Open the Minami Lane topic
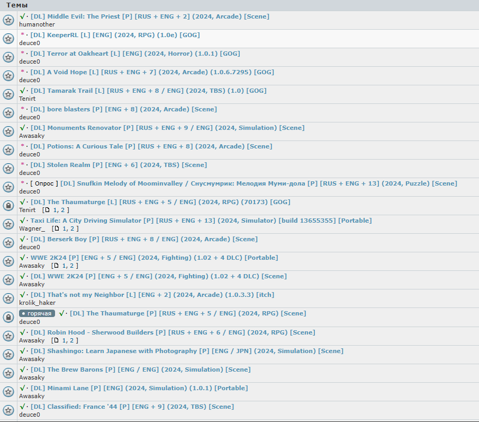The height and width of the screenshot is (422, 479). pyautogui.click(x=139, y=388)
